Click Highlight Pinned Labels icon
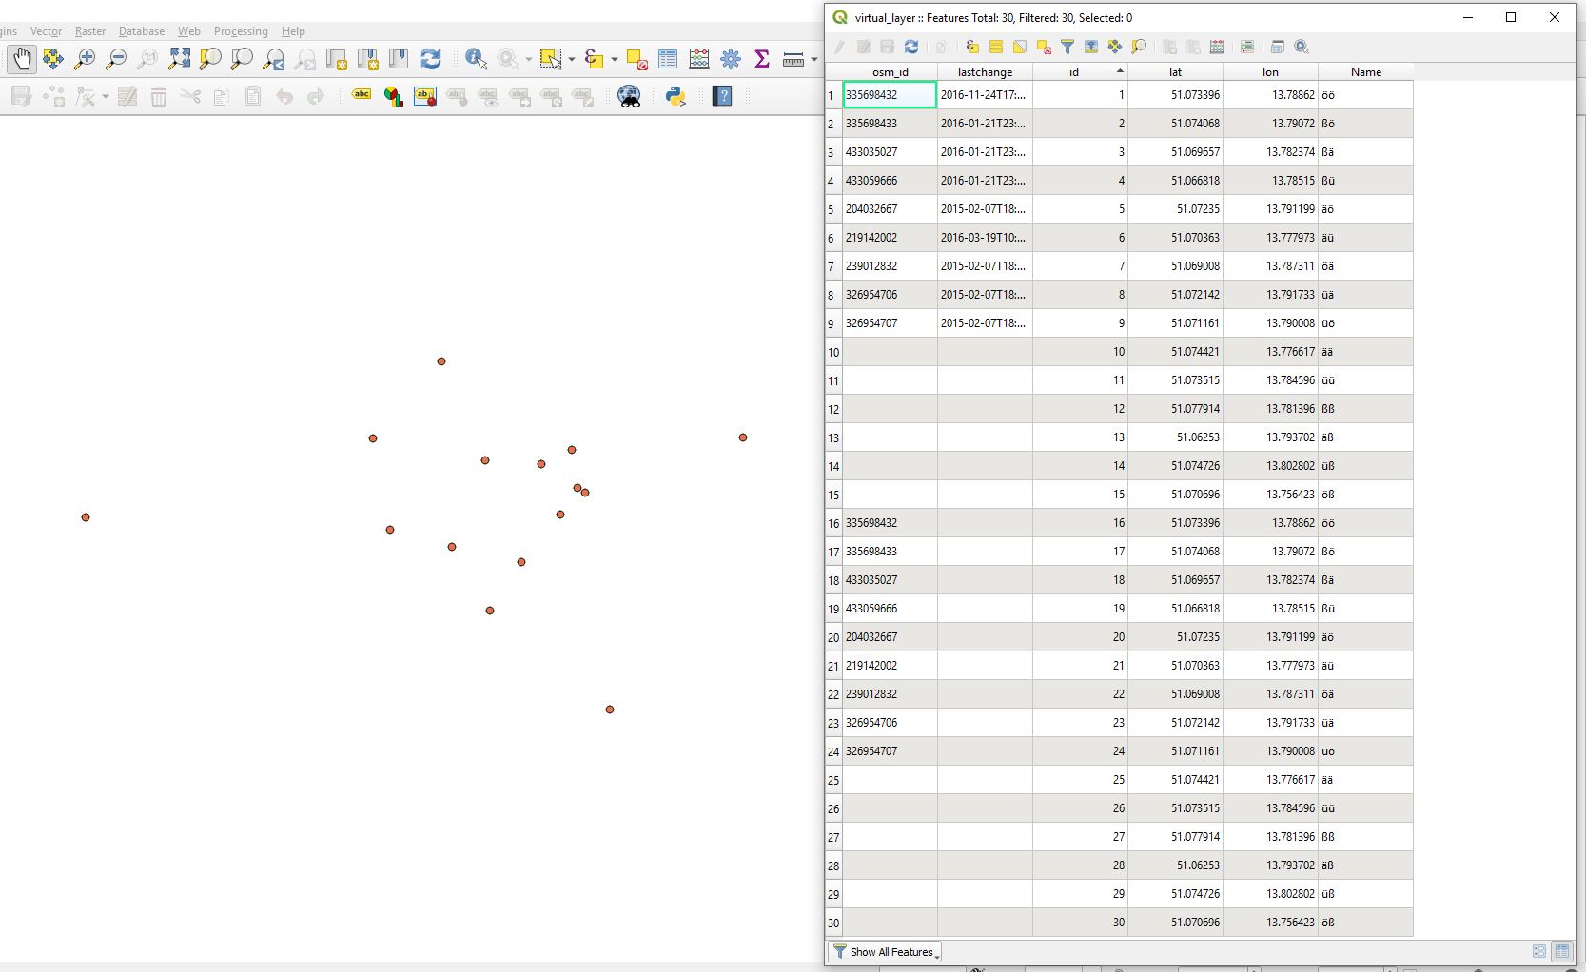The image size is (1586, 972). tap(424, 95)
